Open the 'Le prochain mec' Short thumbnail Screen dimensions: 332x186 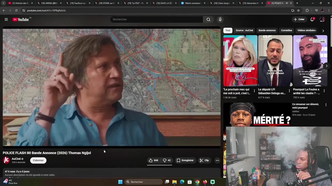240,61
